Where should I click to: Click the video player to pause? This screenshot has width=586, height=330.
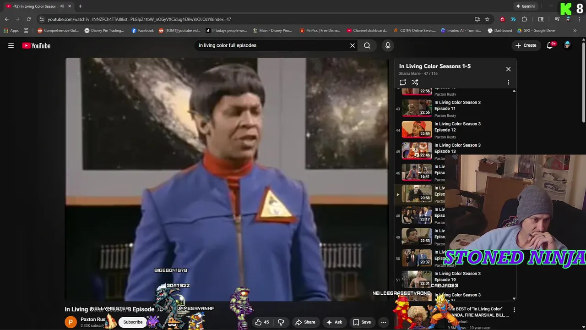pyautogui.click(x=227, y=179)
